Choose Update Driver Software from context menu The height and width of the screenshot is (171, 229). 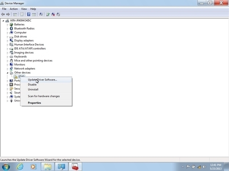42,80
